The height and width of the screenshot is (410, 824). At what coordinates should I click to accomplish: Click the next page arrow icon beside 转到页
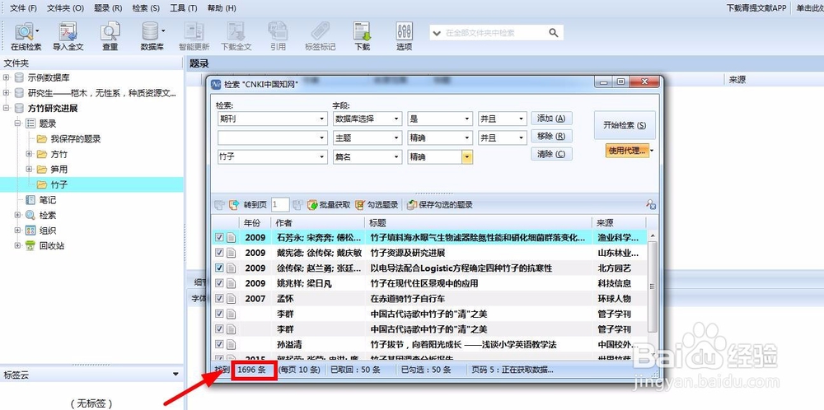click(x=233, y=205)
